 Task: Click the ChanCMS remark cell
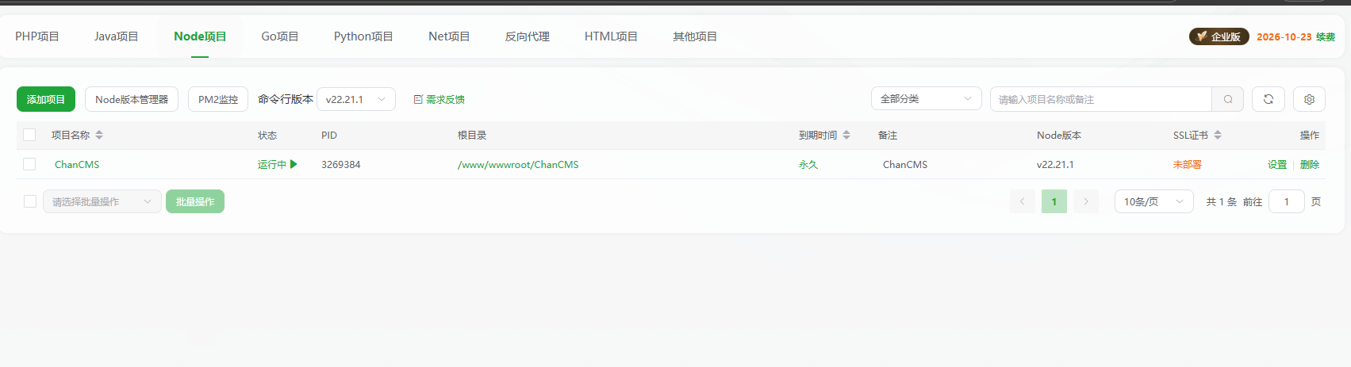[905, 165]
